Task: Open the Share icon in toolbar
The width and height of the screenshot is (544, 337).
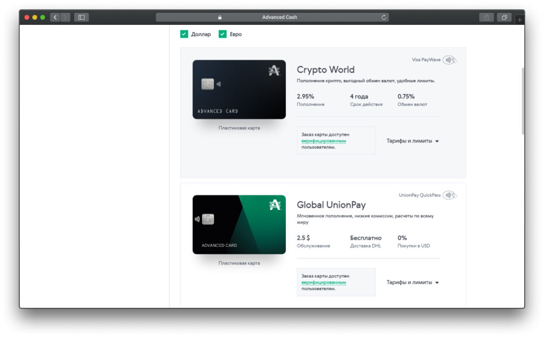Action: coord(487,17)
